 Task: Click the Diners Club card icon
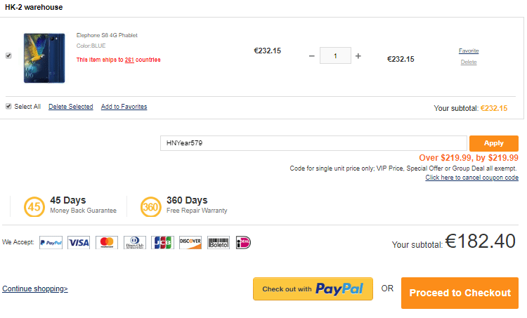135,242
